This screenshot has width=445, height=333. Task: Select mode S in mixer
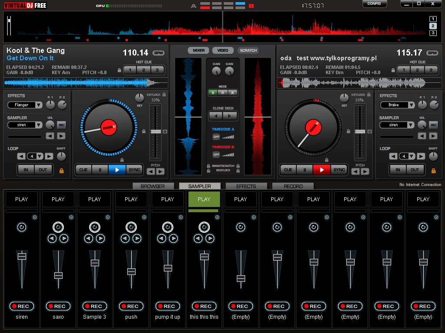click(x=213, y=93)
